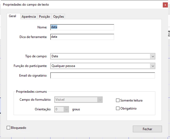
Task: Open the Aparência tab
Action: coord(29,17)
